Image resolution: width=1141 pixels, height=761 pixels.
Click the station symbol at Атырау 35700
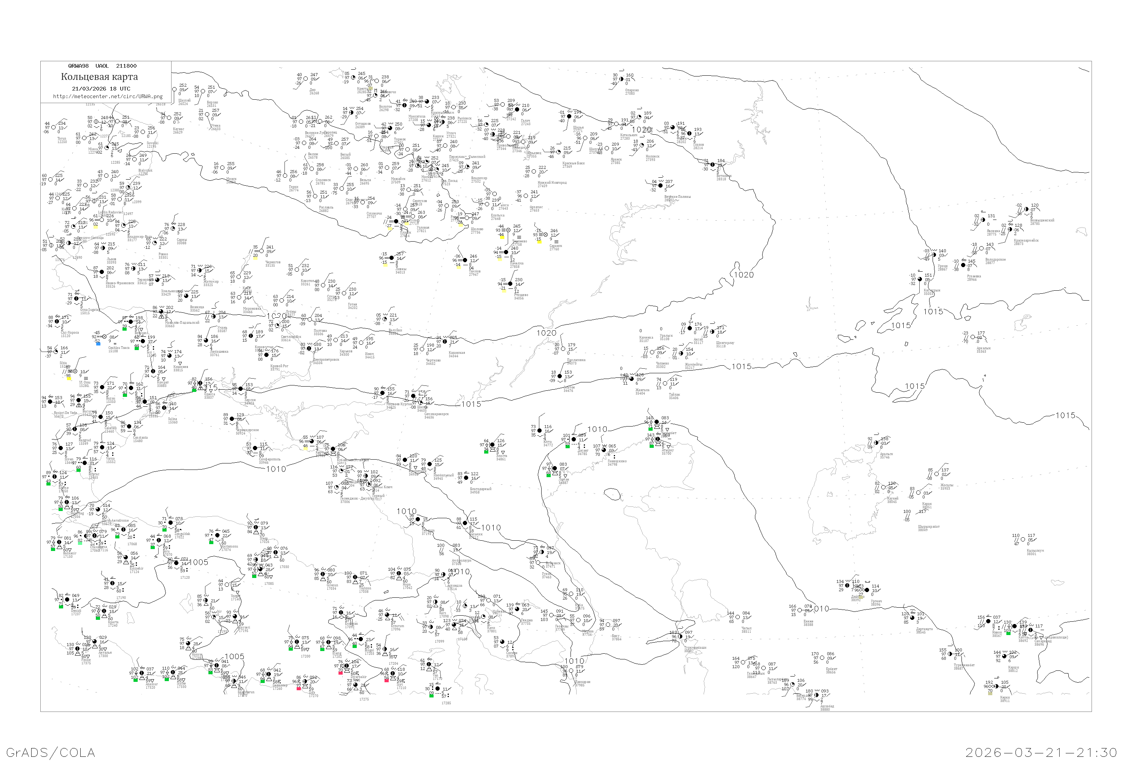(658, 440)
